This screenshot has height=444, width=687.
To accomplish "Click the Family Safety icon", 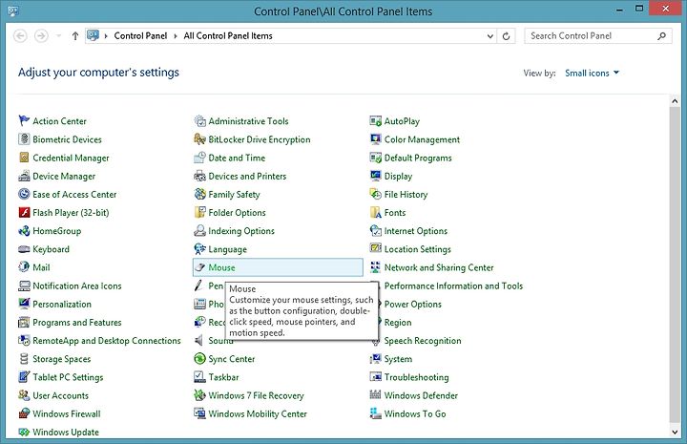I will (x=199, y=194).
